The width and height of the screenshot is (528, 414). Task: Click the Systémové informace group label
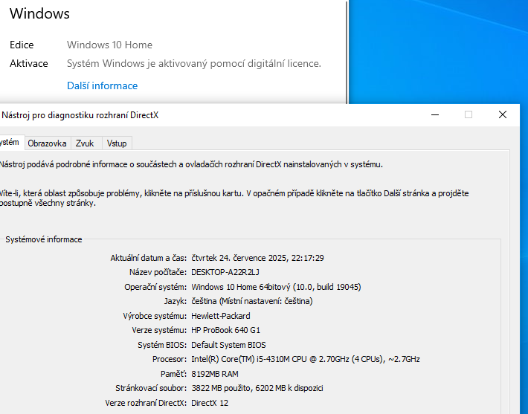(x=43, y=239)
